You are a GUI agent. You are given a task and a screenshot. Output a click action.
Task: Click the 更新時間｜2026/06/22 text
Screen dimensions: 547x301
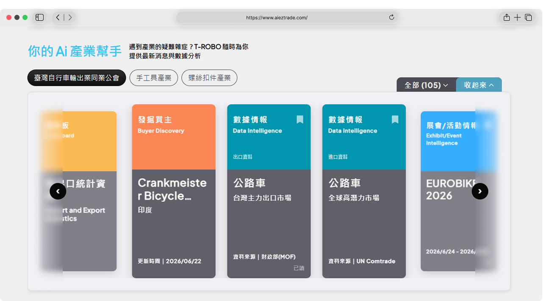(x=169, y=261)
